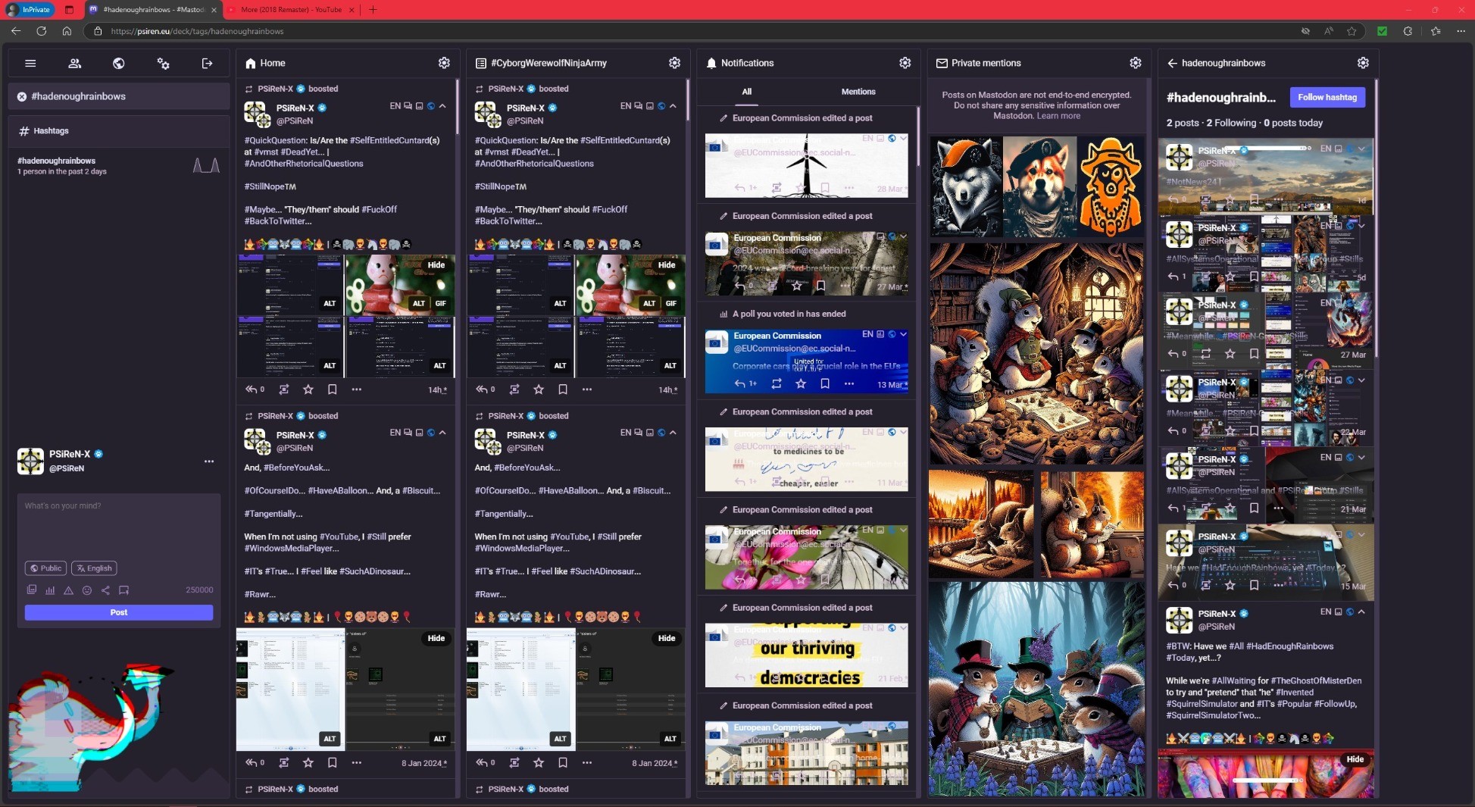Open Notifications column settings icon
The image size is (1475, 807).
[x=905, y=63]
